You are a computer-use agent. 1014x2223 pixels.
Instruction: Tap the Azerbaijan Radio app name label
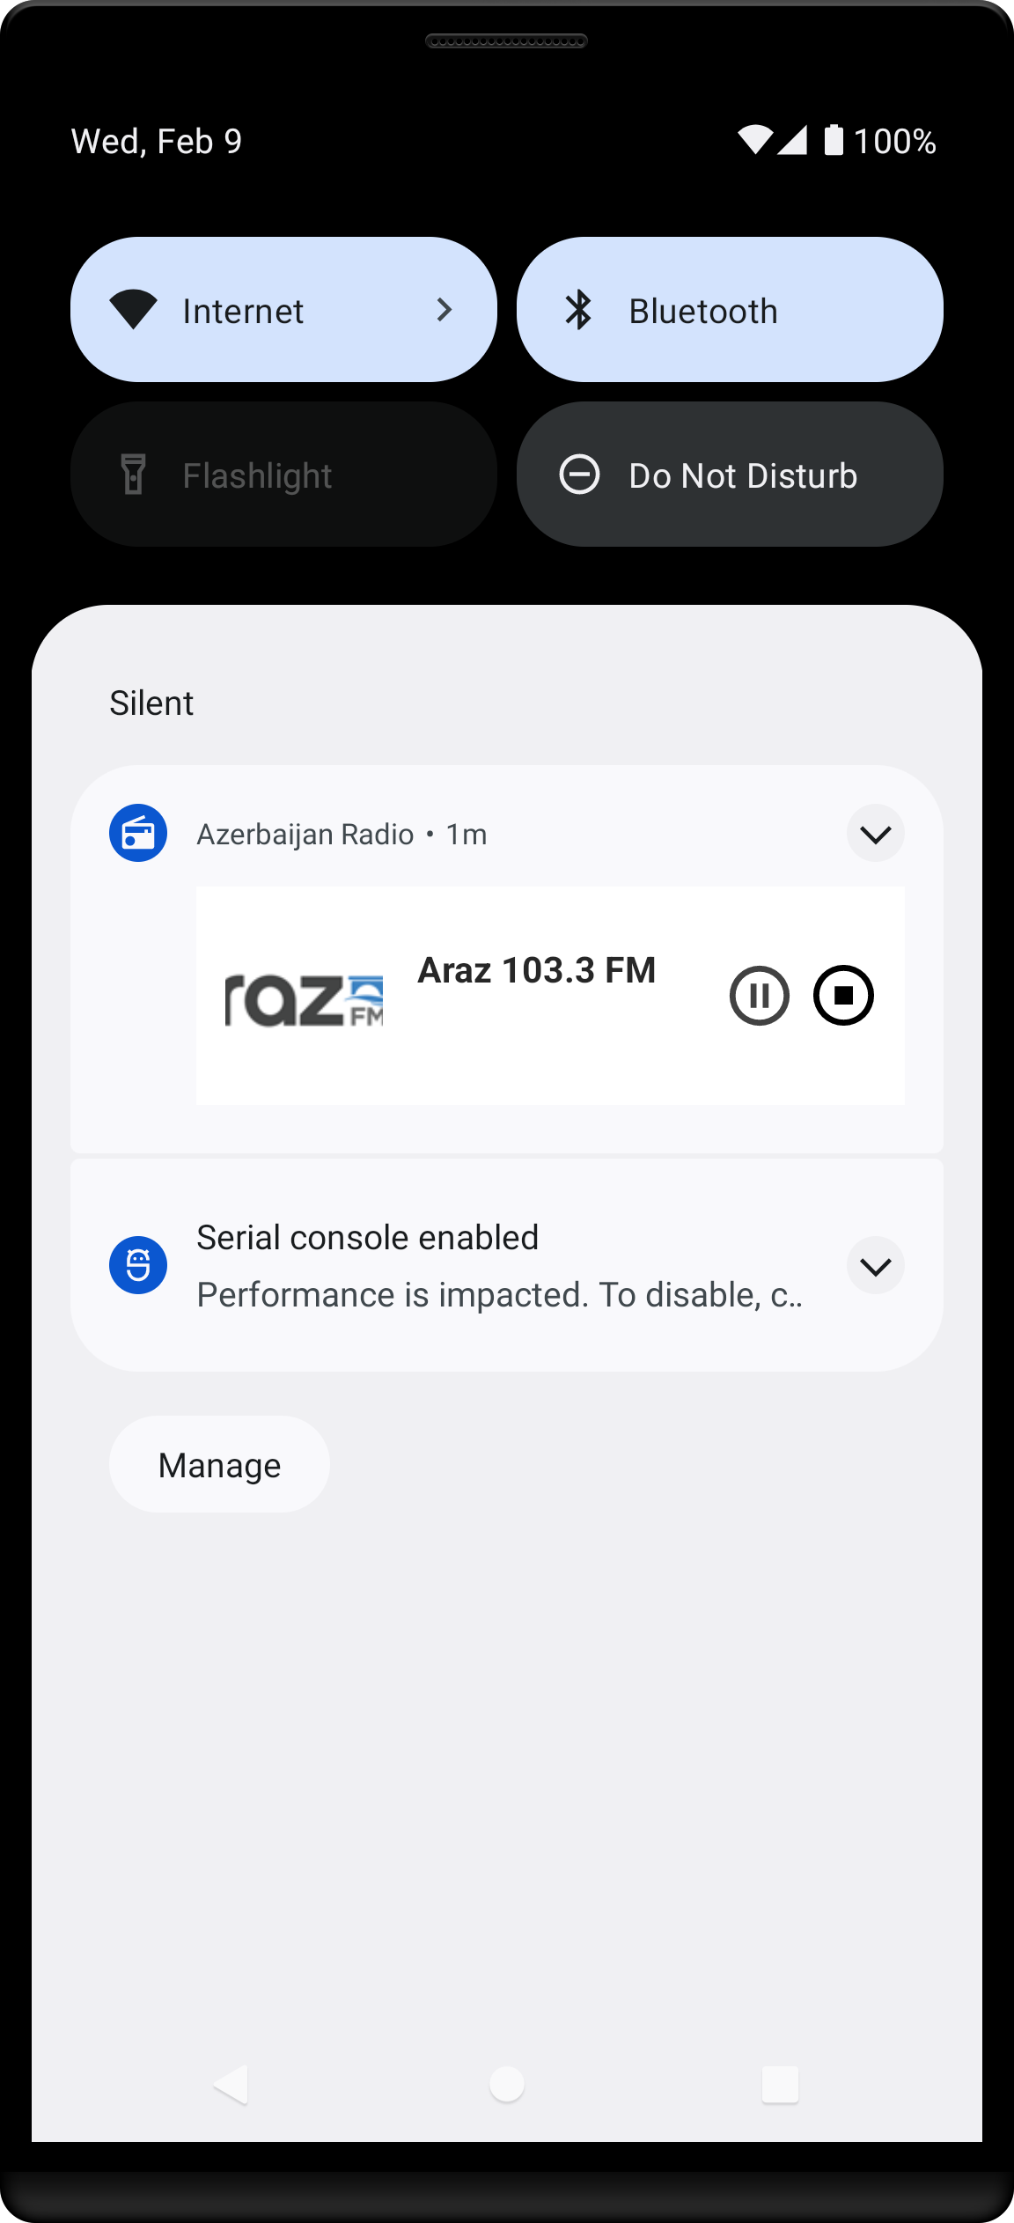[x=305, y=834]
